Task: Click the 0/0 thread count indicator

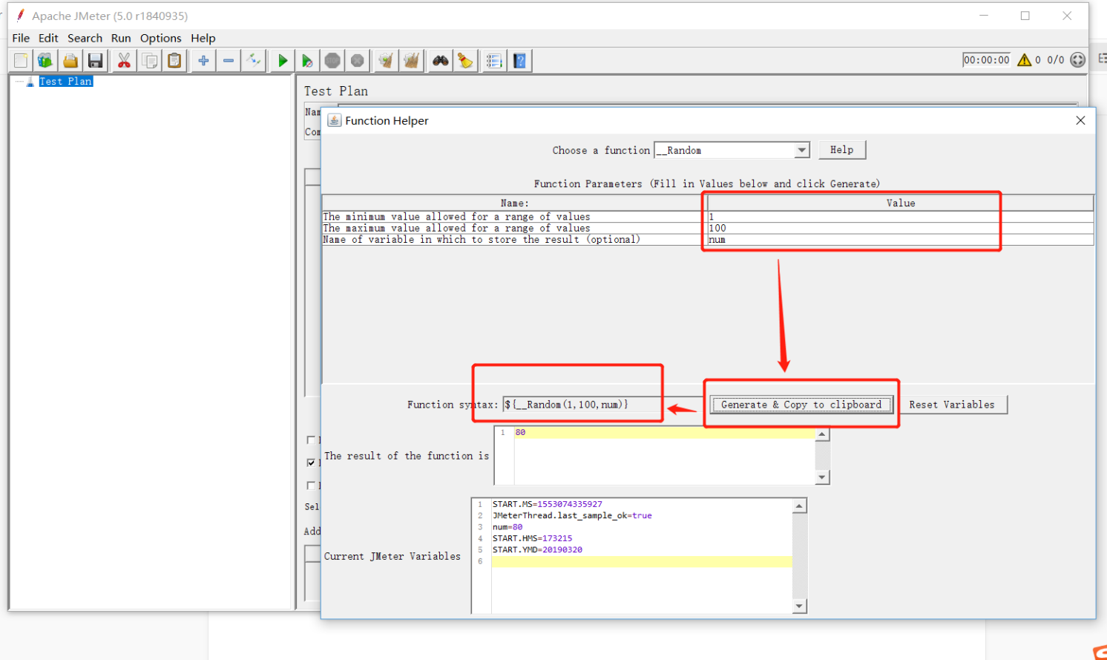Action: tap(1056, 60)
